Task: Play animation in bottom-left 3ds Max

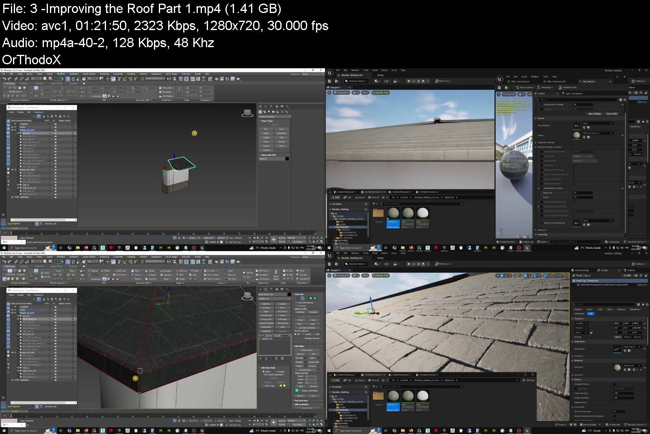Action: (x=258, y=421)
